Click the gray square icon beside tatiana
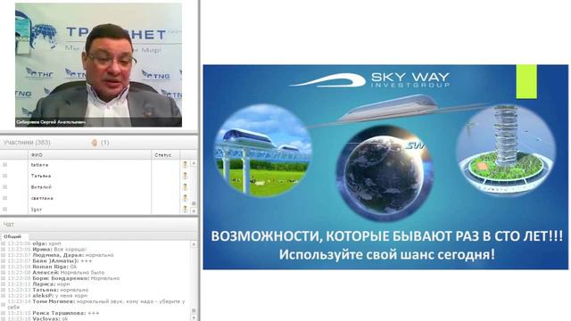The height and width of the screenshot is (321, 571). click(x=4, y=165)
